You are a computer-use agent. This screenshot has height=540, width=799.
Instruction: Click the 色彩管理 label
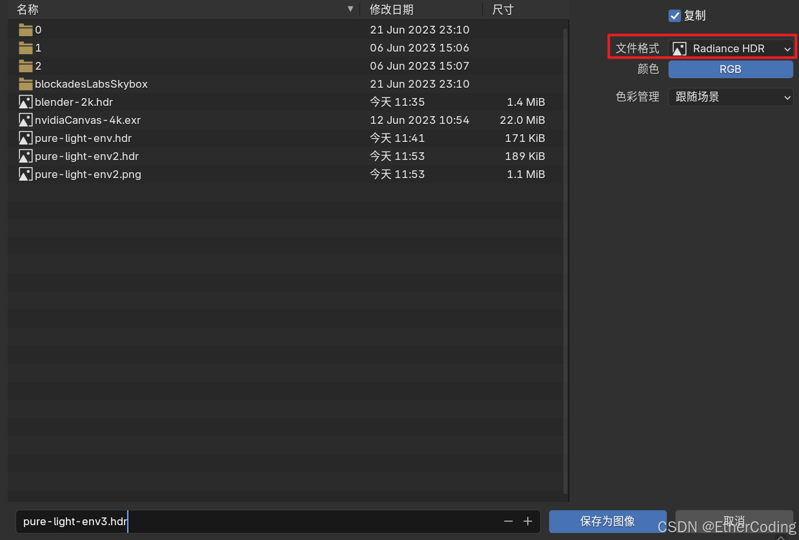point(638,97)
